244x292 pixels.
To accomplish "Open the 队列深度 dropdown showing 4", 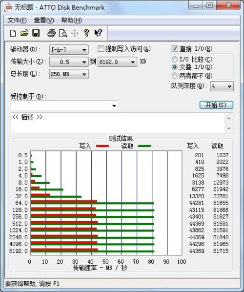I will 222,86.
